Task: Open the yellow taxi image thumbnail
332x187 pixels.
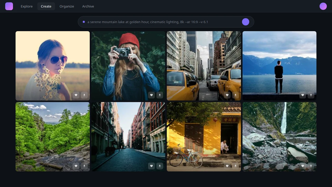Action: [x=204, y=62]
